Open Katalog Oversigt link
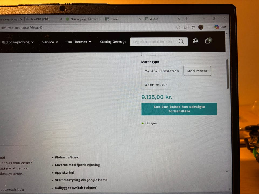Viewport: 259px width, 194px height. point(113,42)
